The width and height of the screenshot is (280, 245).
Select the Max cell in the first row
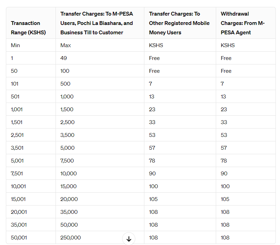pos(66,45)
